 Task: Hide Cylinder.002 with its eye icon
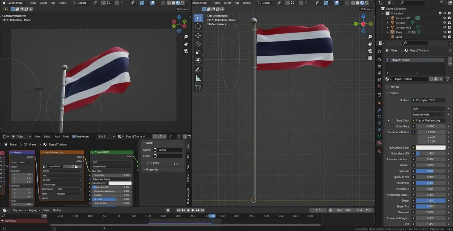point(445,27)
